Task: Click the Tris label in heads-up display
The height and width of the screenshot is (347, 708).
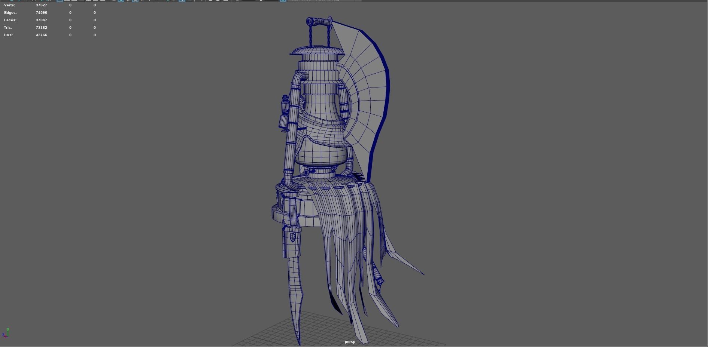Action: (8, 28)
